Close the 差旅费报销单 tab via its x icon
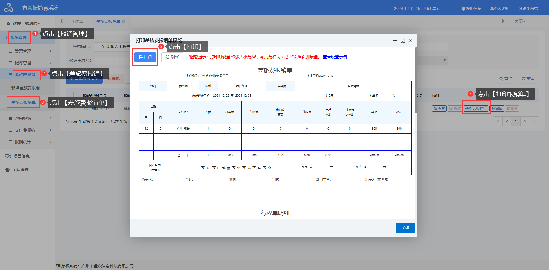Image resolution: width=550 pixels, height=270 pixels. 123,21
